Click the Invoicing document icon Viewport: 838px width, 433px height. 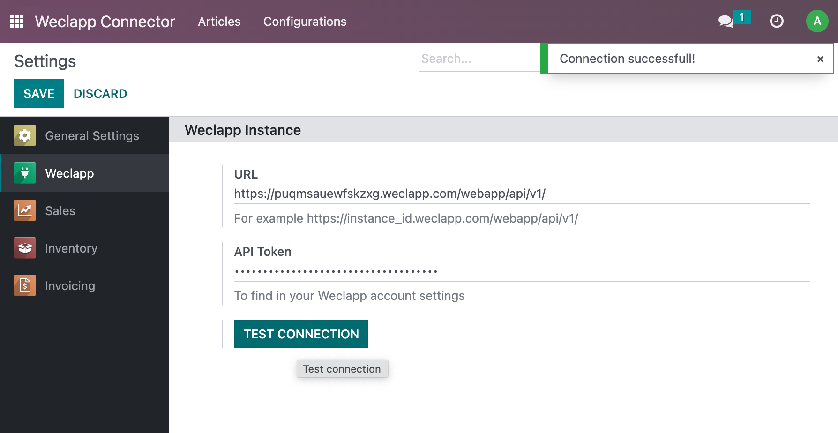[25, 285]
